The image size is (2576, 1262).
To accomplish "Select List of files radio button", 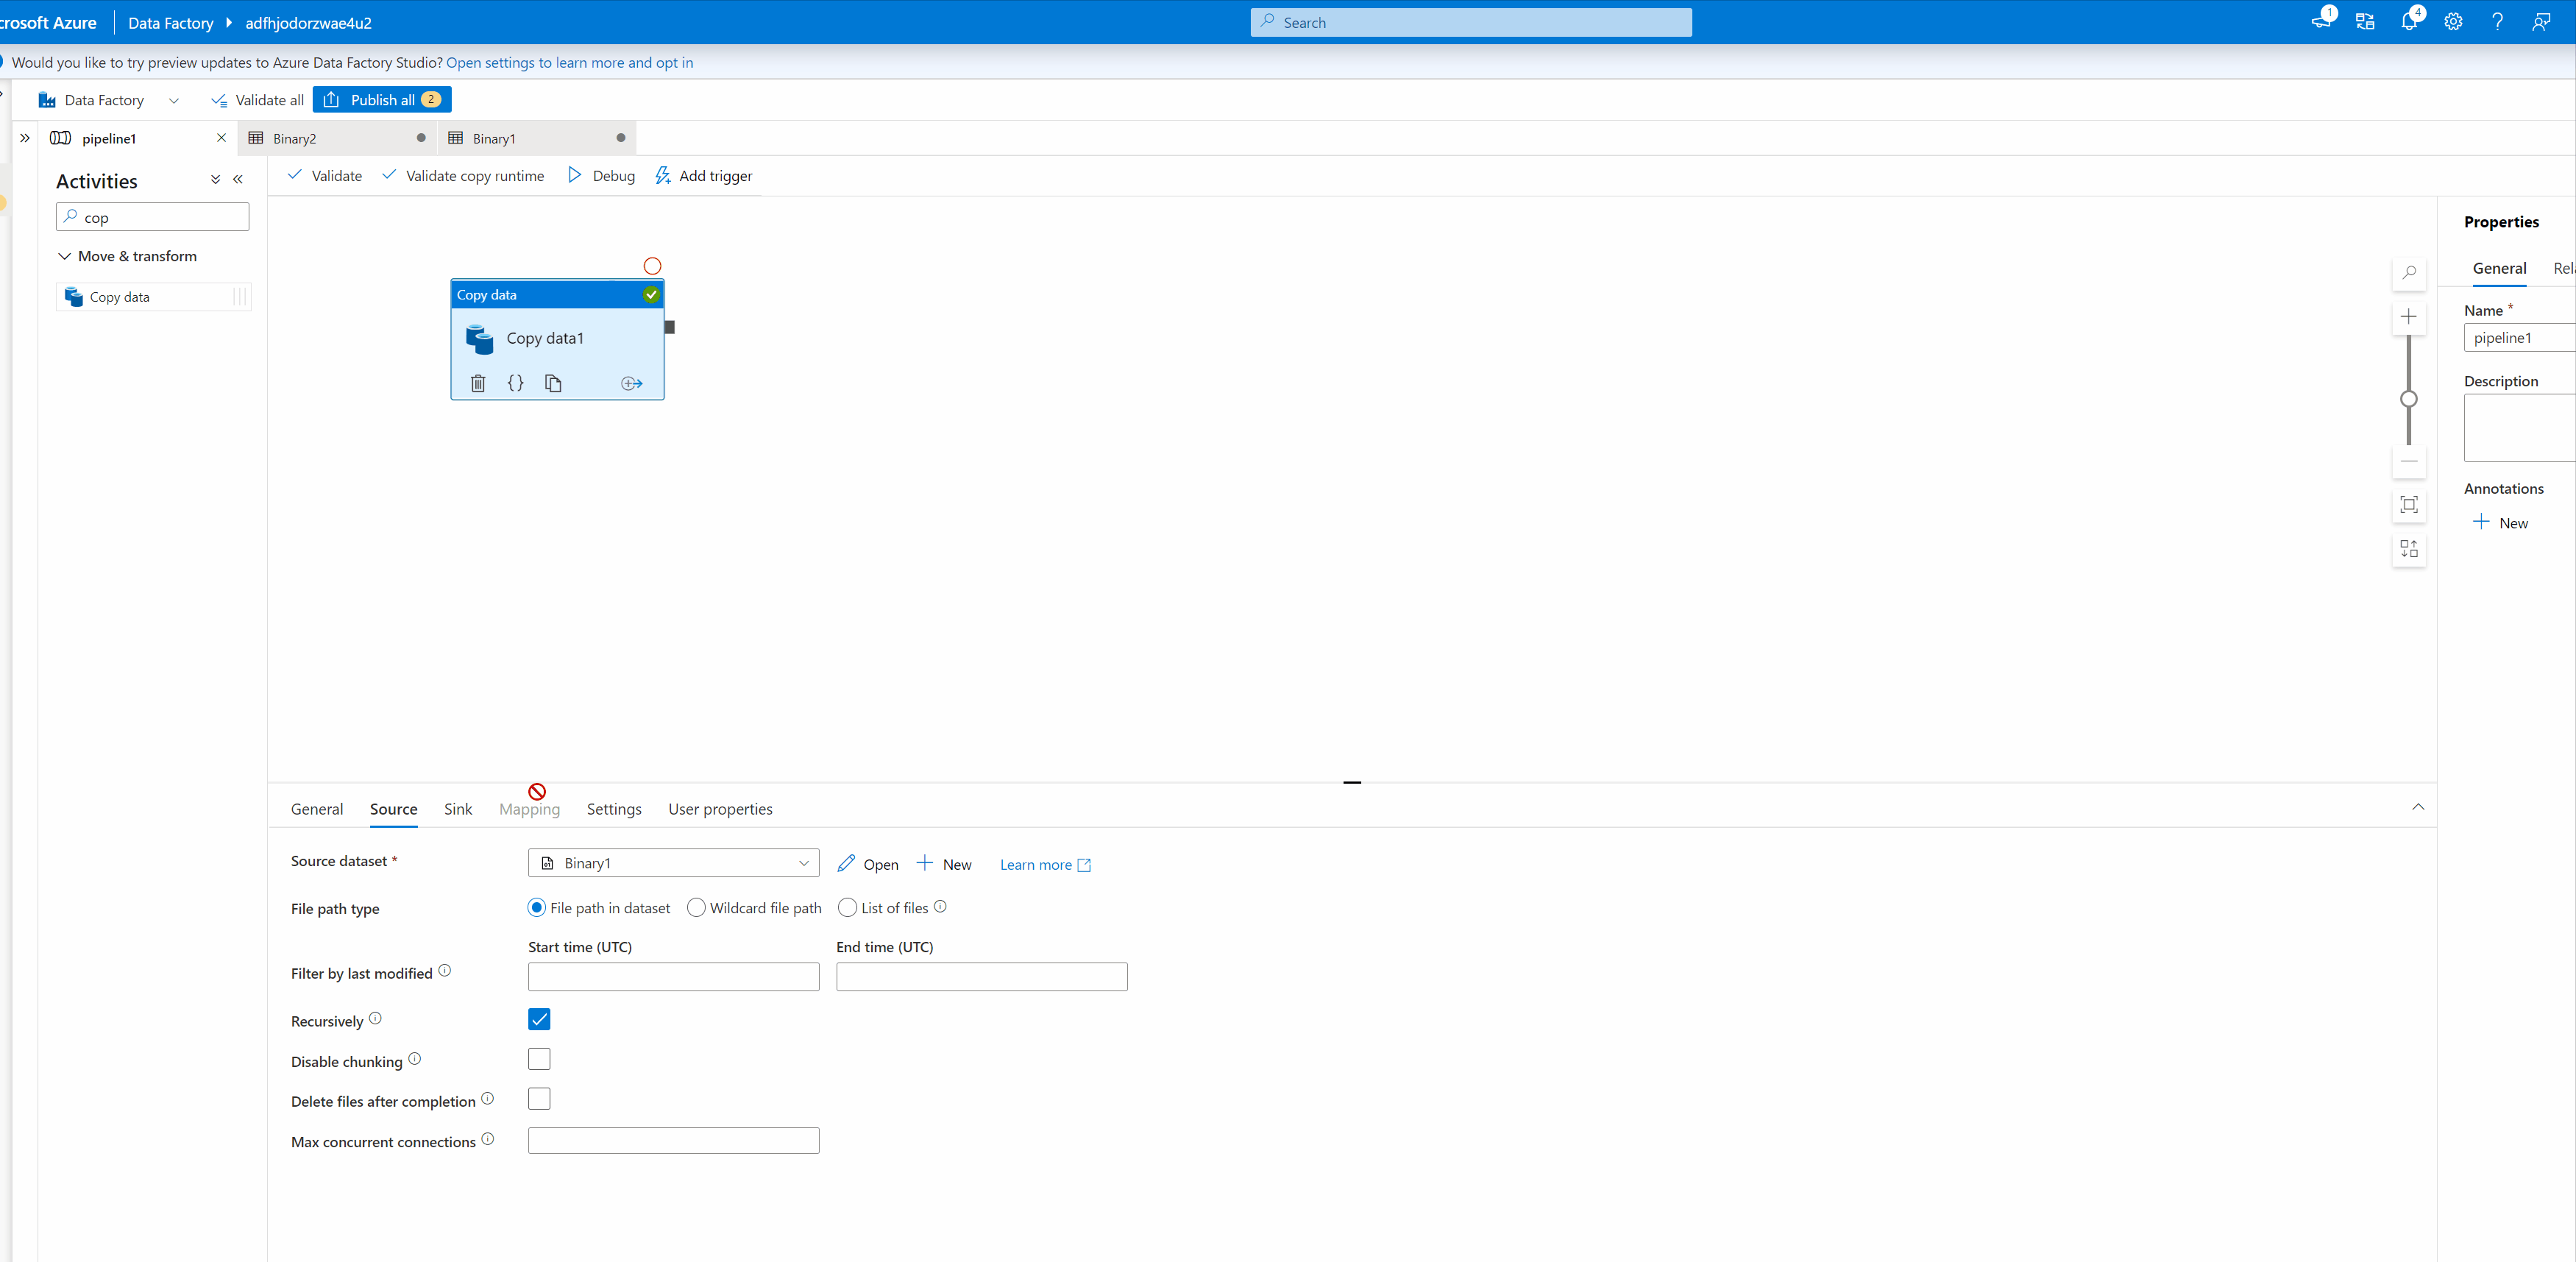I will point(847,908).
